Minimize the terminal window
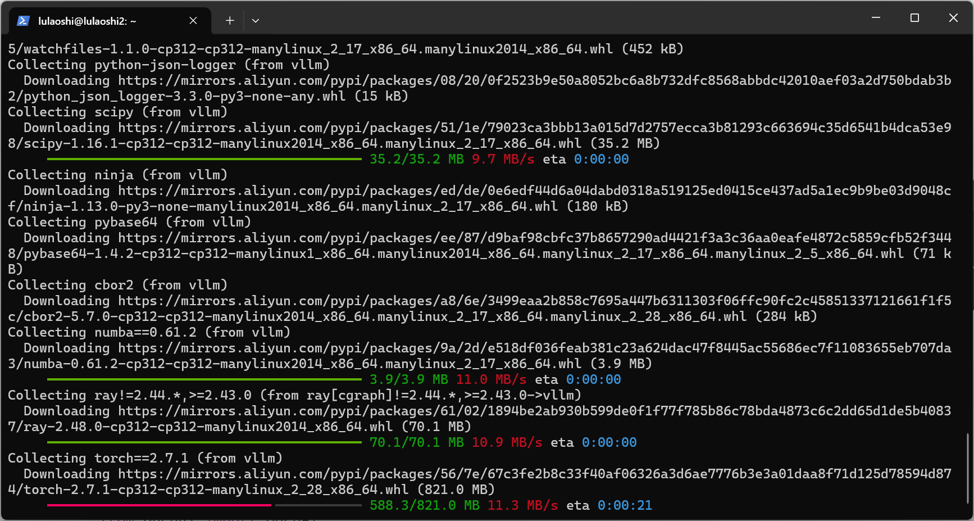 click(876, 18)
